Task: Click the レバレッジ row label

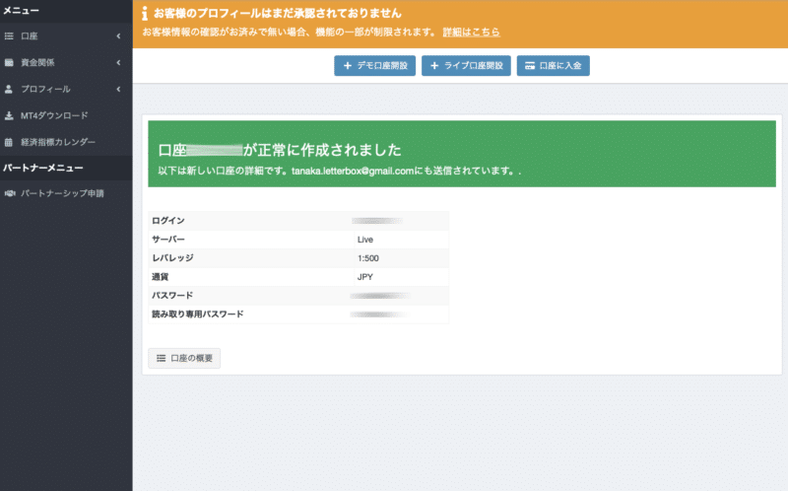Action: (172, 258)
